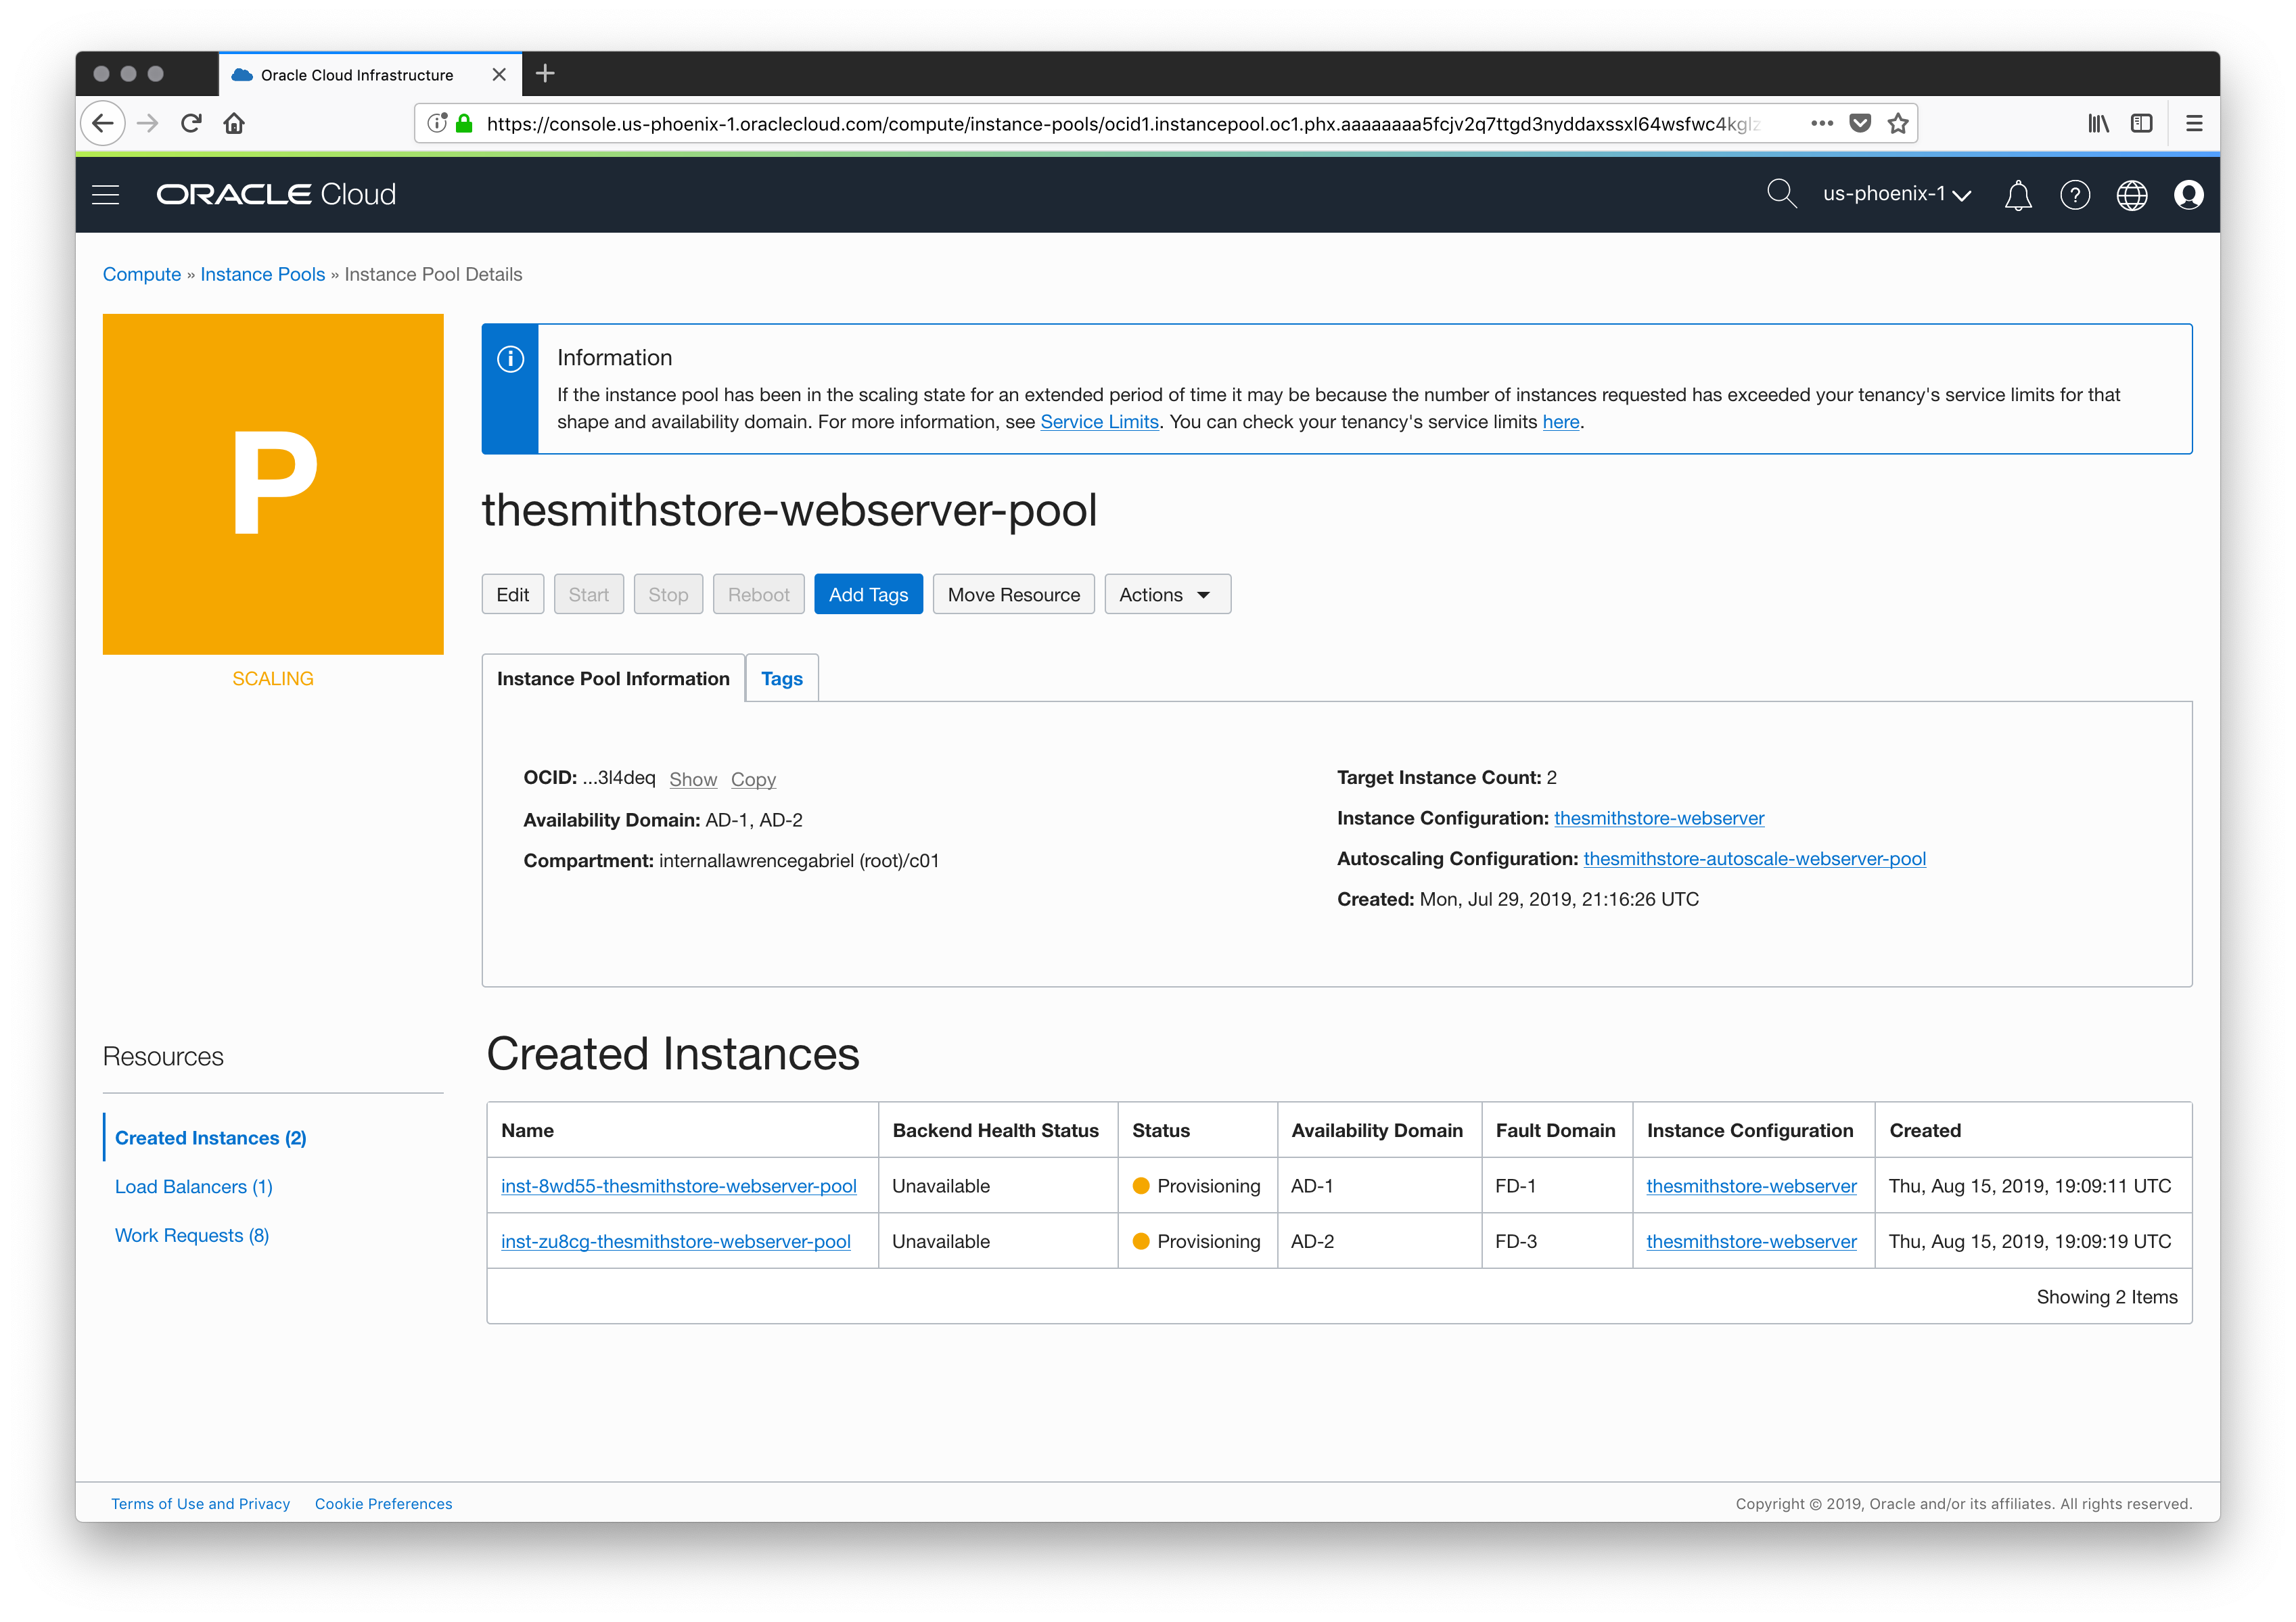The height and width of the screenshot is (1622, 2296).
Task: Open the language globe icon
Action: point(2131,195)
